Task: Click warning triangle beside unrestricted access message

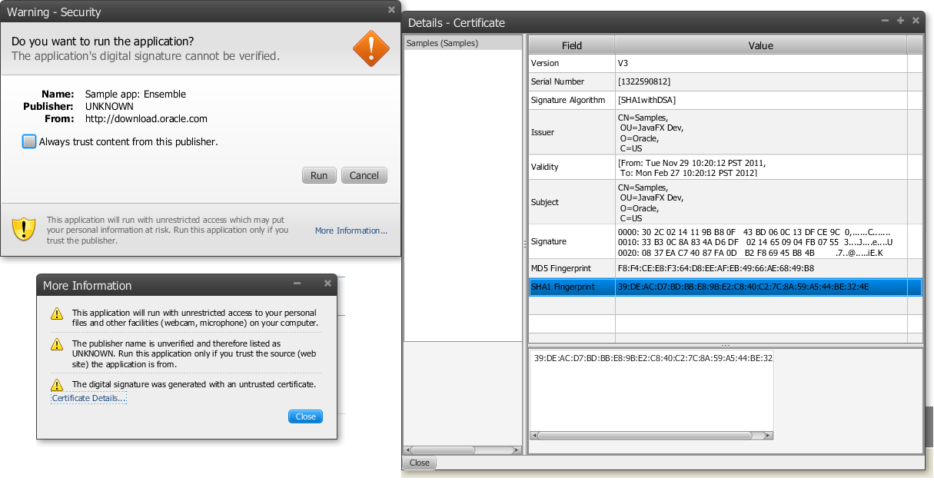Action: click(x=56, y=313)
